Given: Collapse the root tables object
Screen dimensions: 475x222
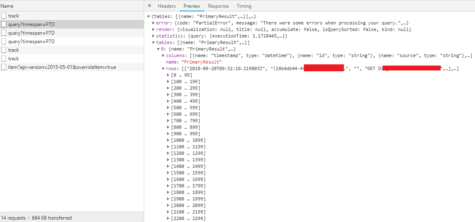Looking at the screenshot, I should 148,16.
